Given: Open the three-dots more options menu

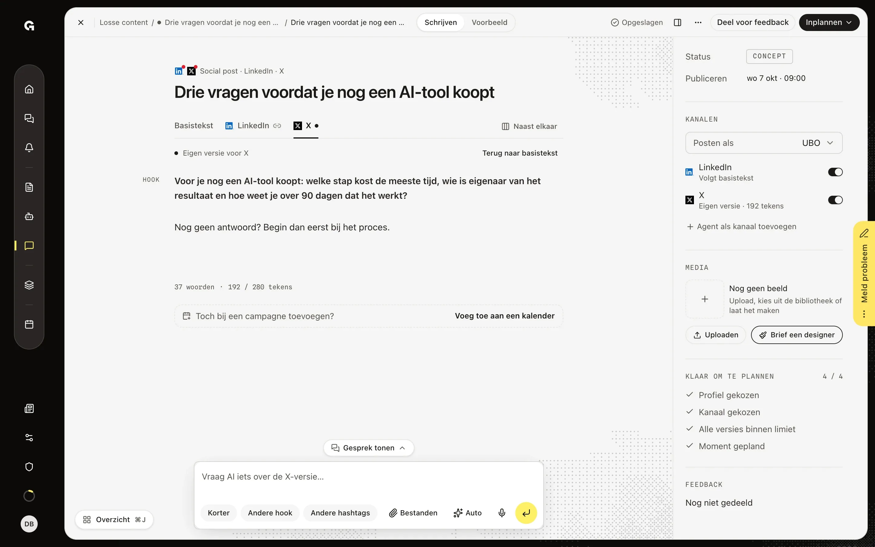Looking at the screenshot, I should (x=698, y=22).
